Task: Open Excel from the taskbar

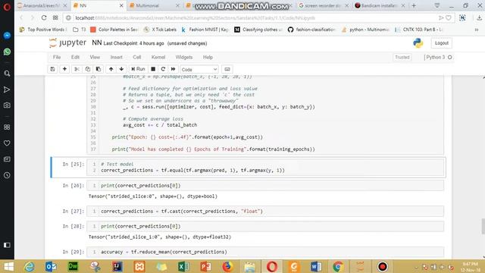Action: [x=183, y=266]
